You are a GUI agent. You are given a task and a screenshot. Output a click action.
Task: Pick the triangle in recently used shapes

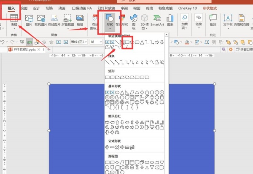[142, 43]
